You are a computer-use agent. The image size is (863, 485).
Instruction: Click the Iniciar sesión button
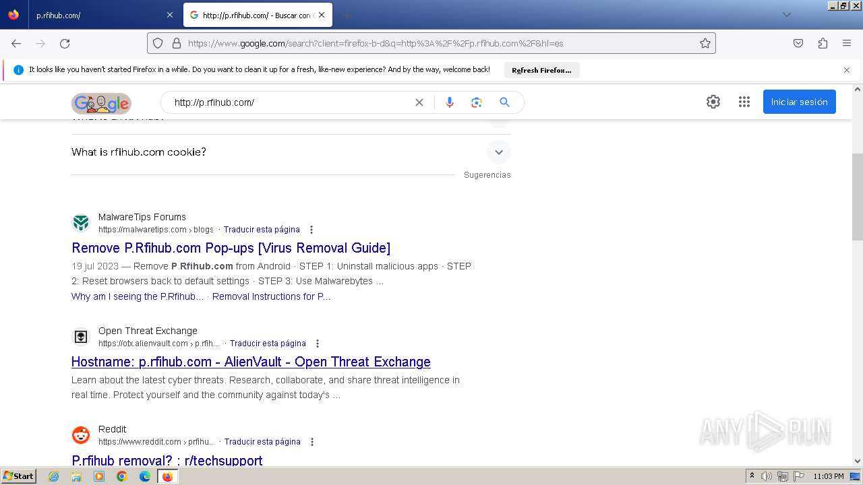click(800, 102)
